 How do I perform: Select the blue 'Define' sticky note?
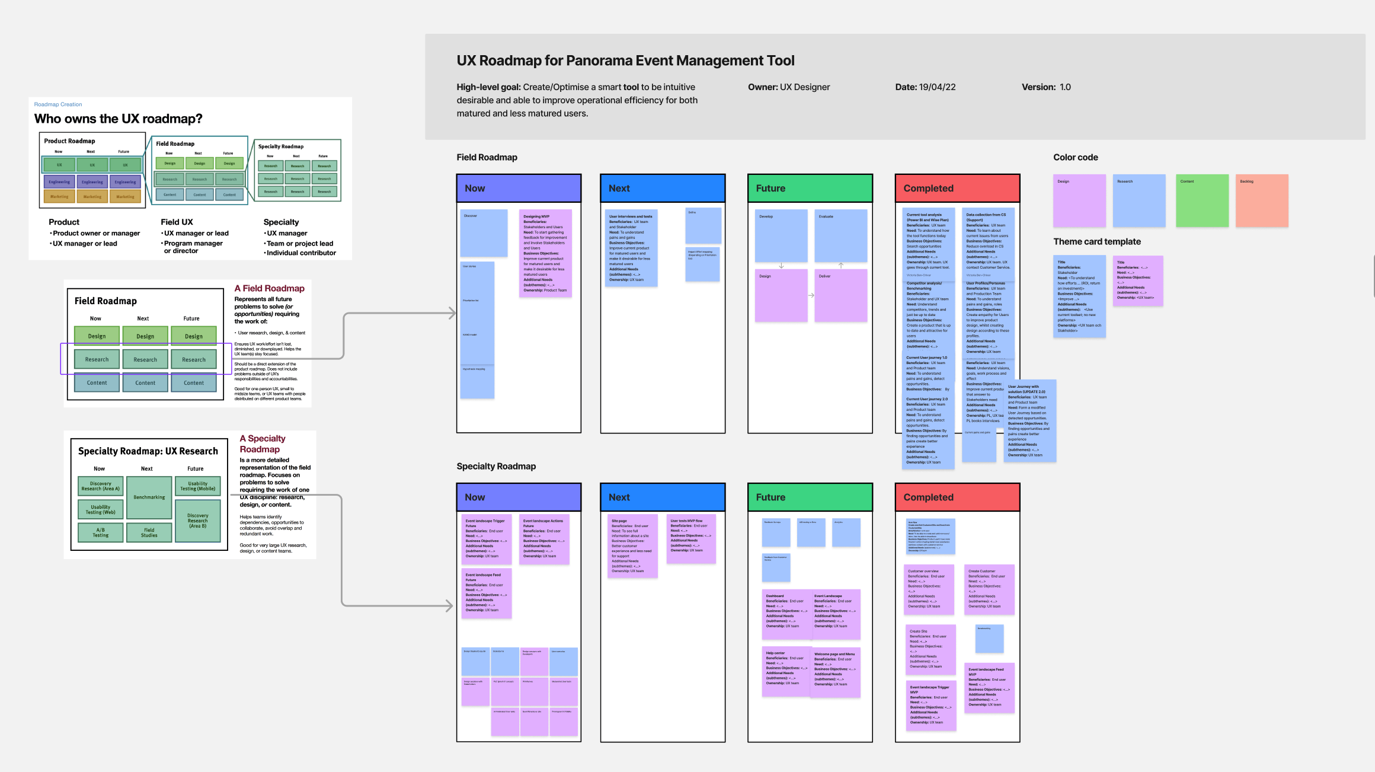704,225
